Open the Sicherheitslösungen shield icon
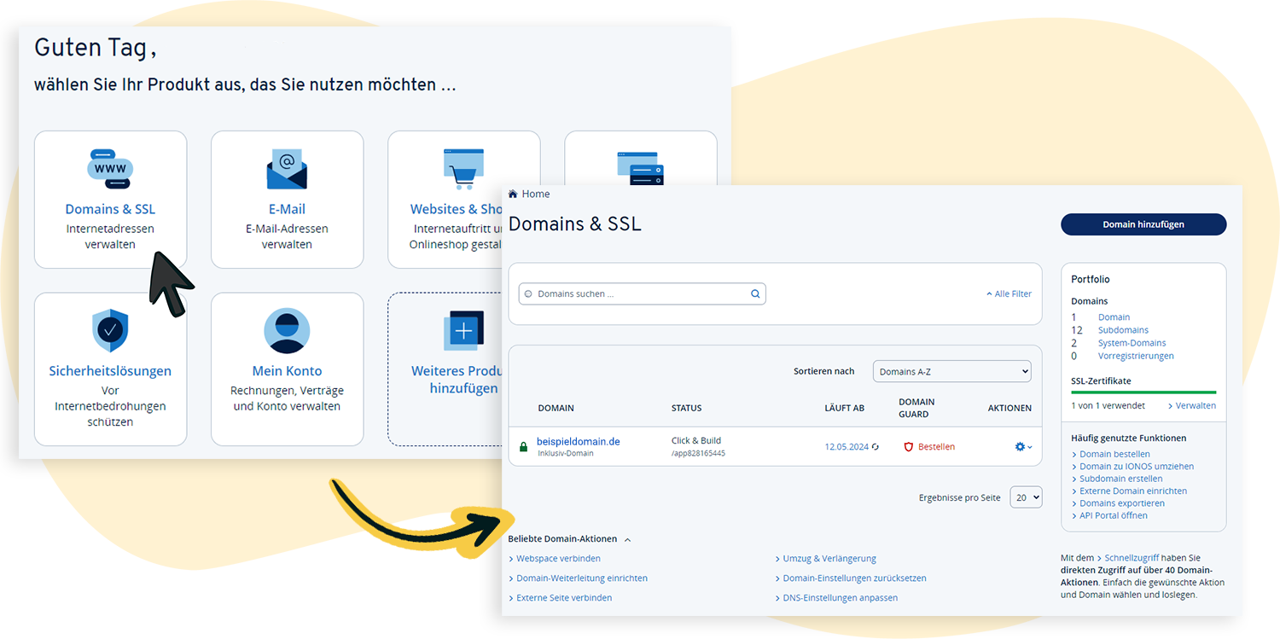This screenshot has width=1280, height=639. pos(110,331)
